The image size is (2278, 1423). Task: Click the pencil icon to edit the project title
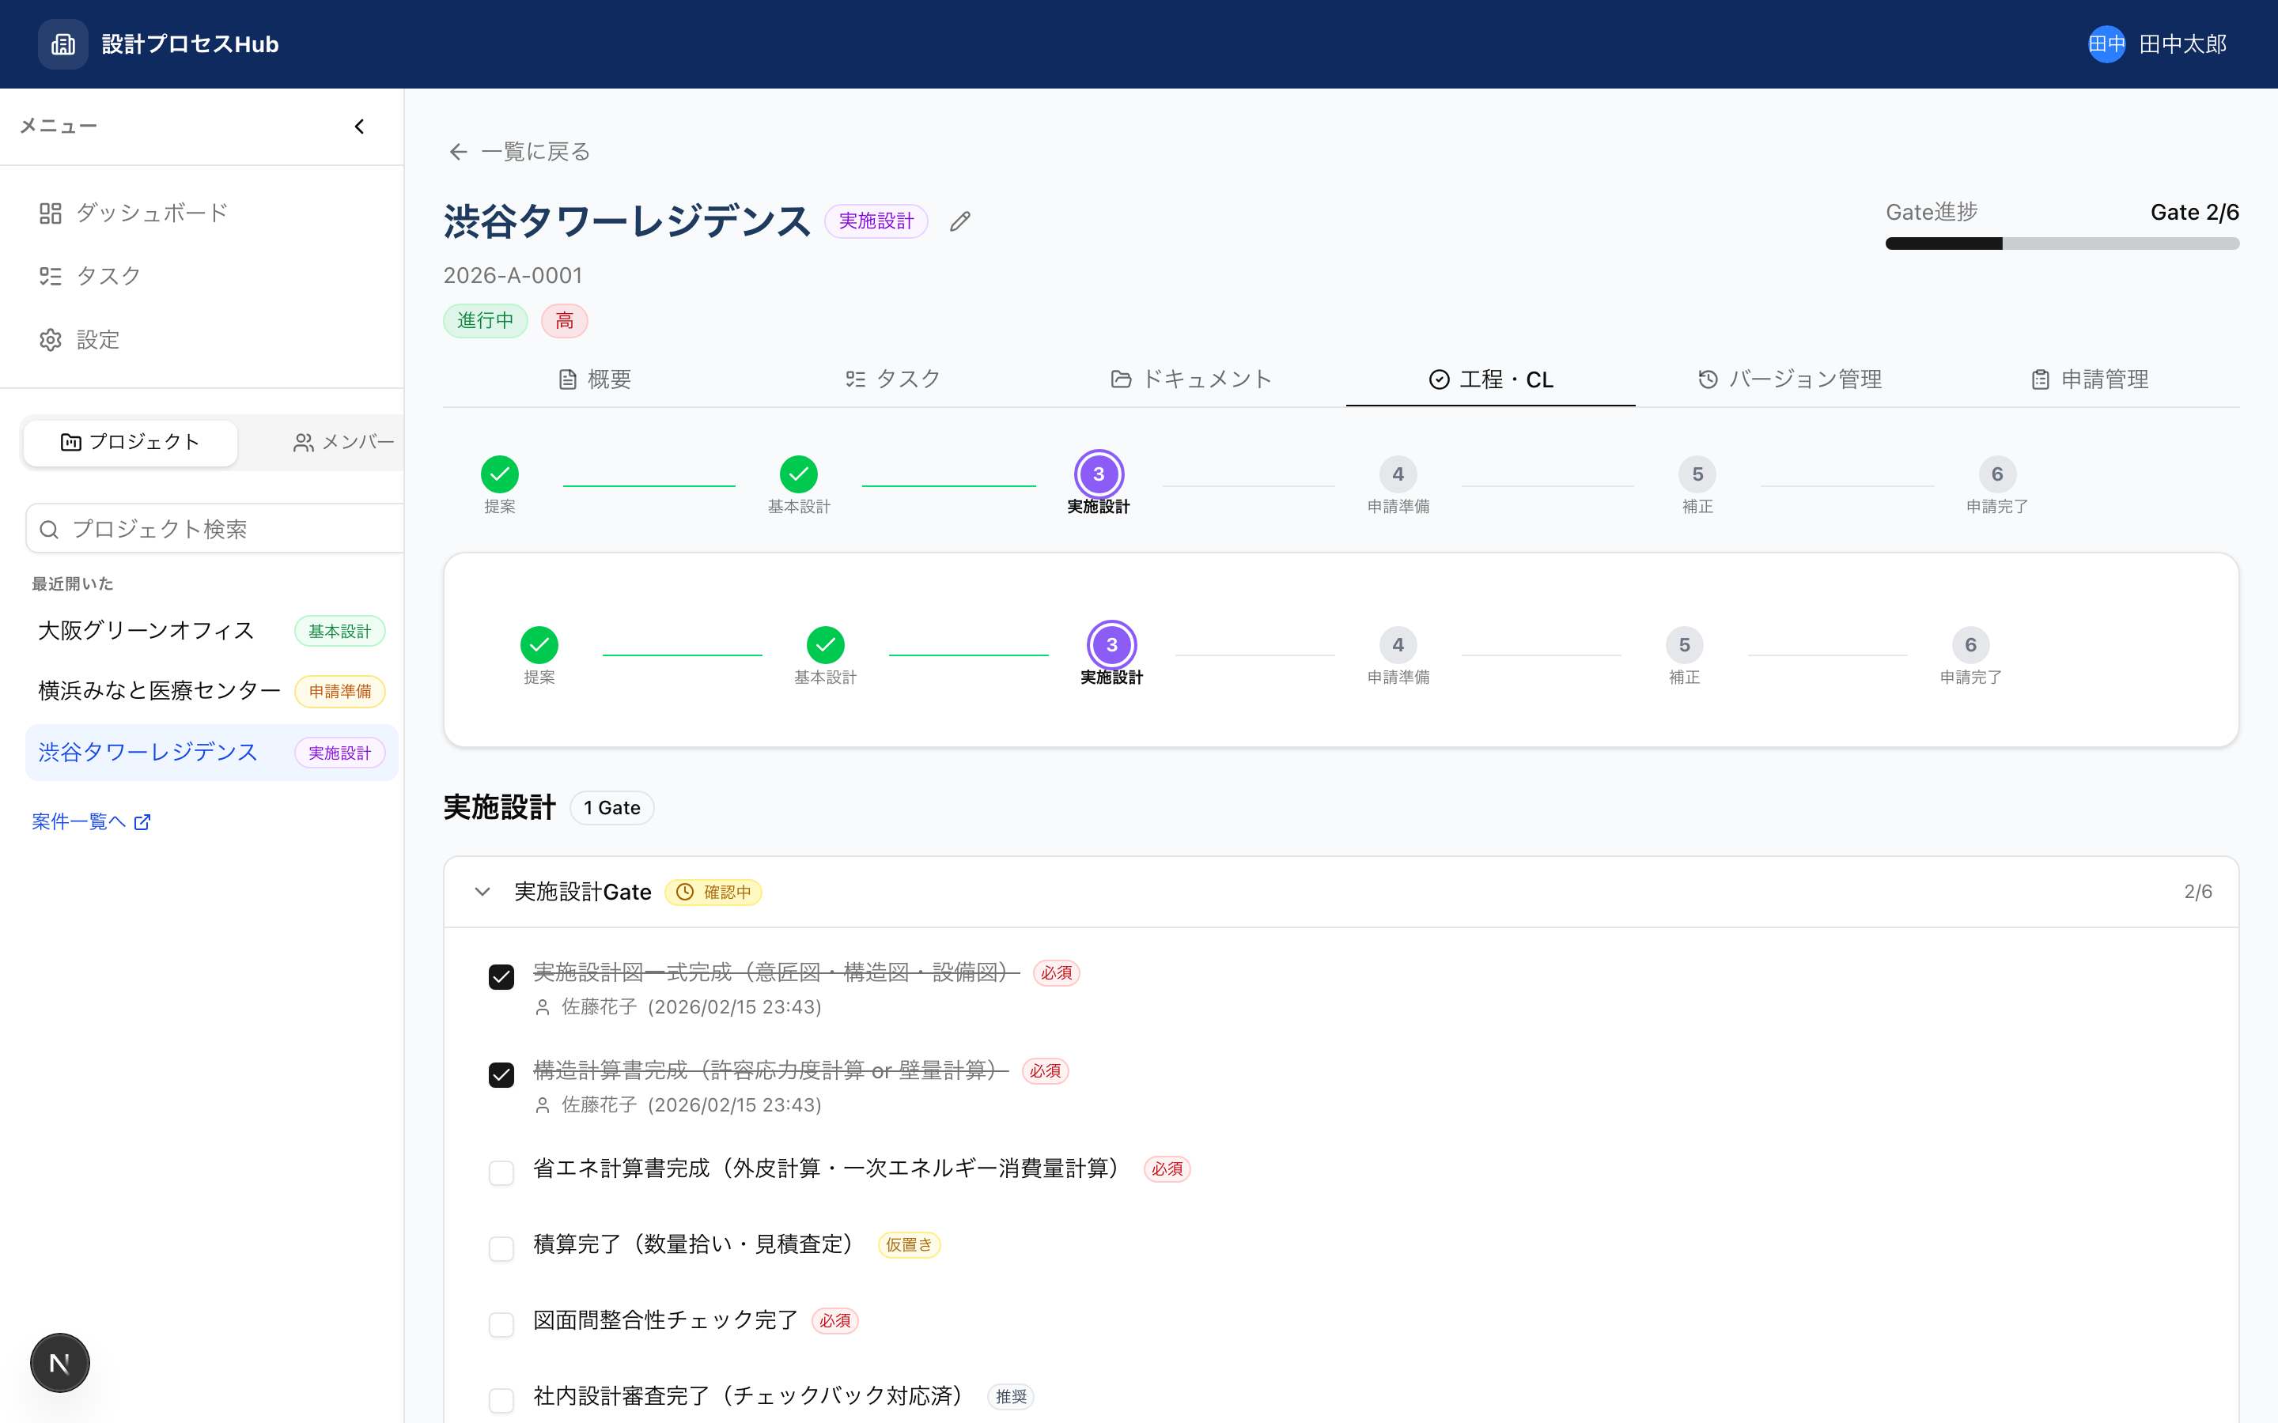(x=960, y=221)
